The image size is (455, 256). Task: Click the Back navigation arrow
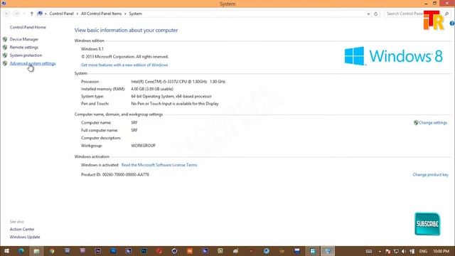pos(6,14)
